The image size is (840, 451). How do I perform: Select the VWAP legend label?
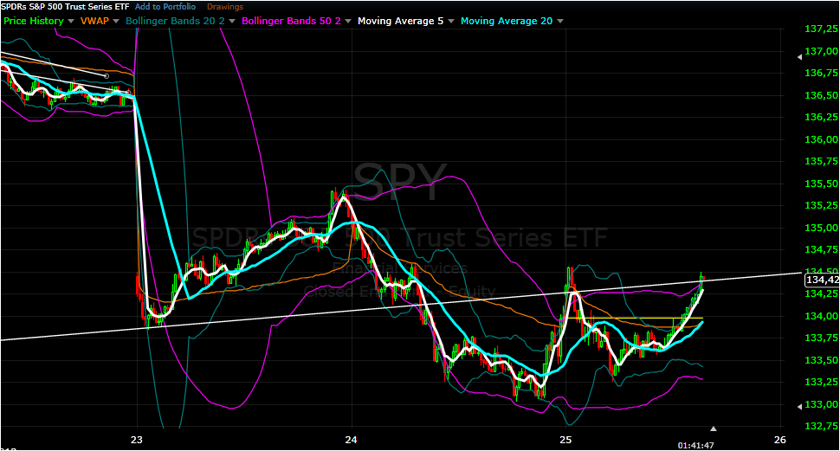coord(94,21)
